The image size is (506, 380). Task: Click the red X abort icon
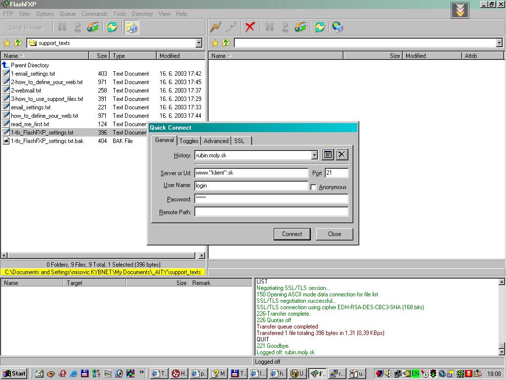point(250,27)
